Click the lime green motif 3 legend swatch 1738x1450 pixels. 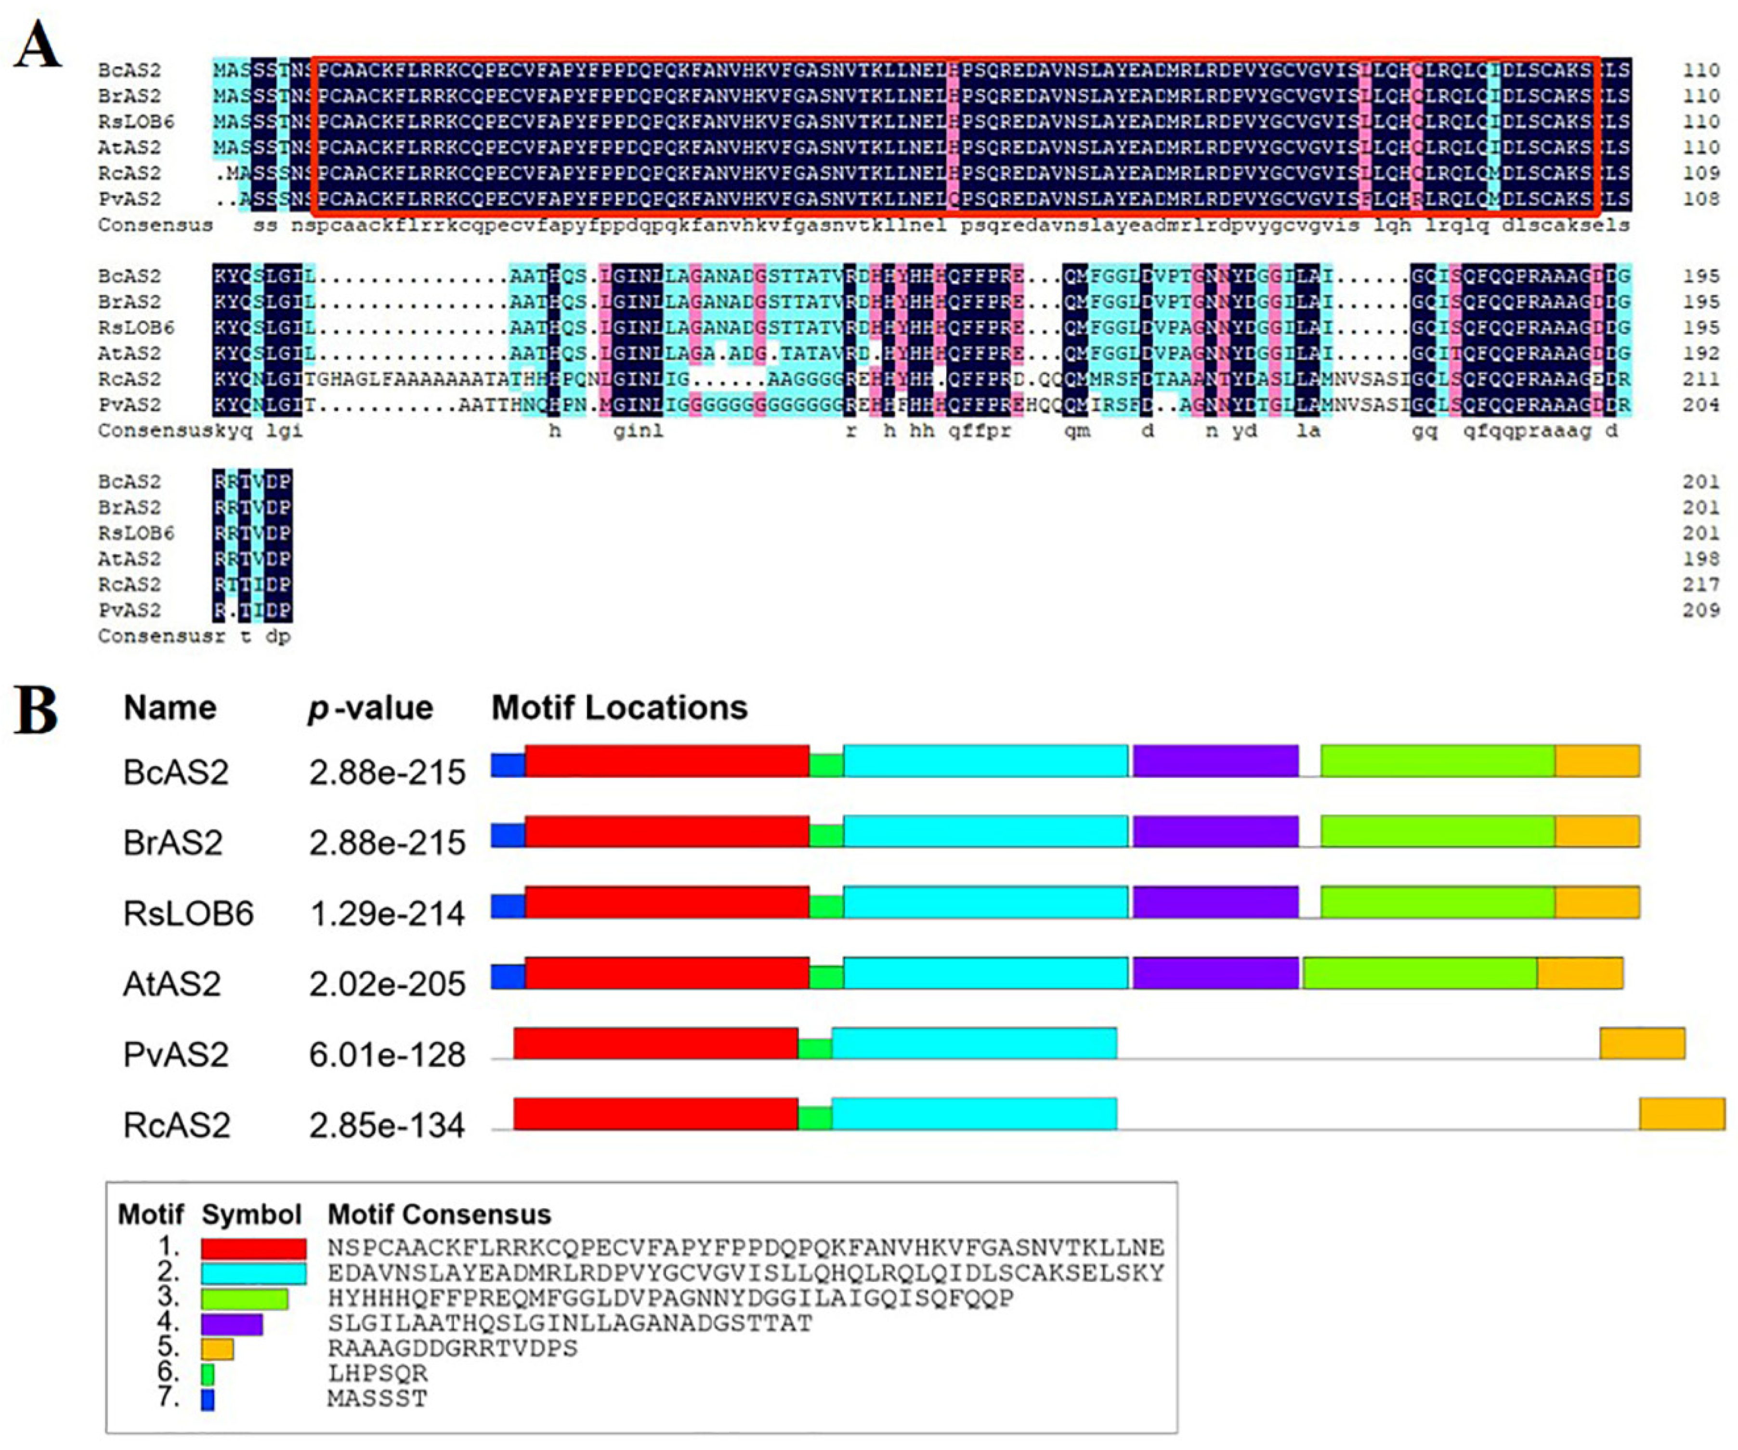(x=244, y=1298)
